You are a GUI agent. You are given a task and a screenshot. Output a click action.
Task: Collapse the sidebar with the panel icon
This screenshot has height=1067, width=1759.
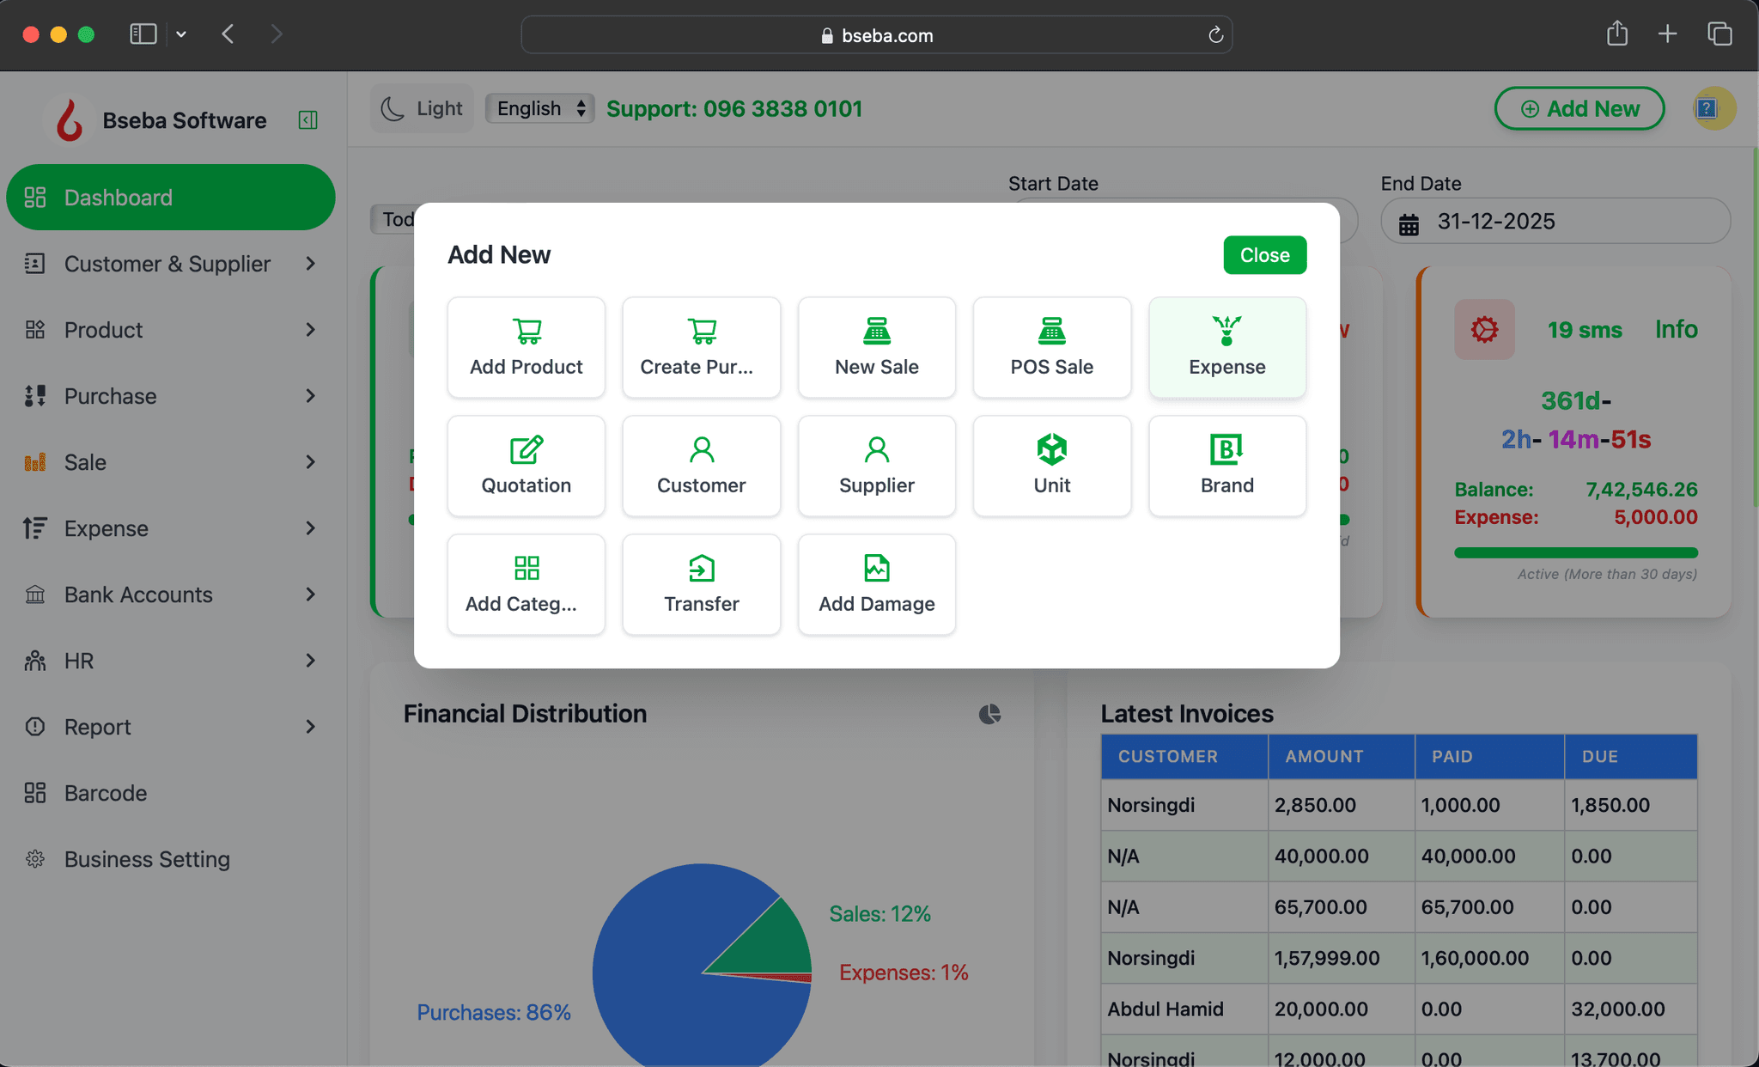click(x=307, y=120)
